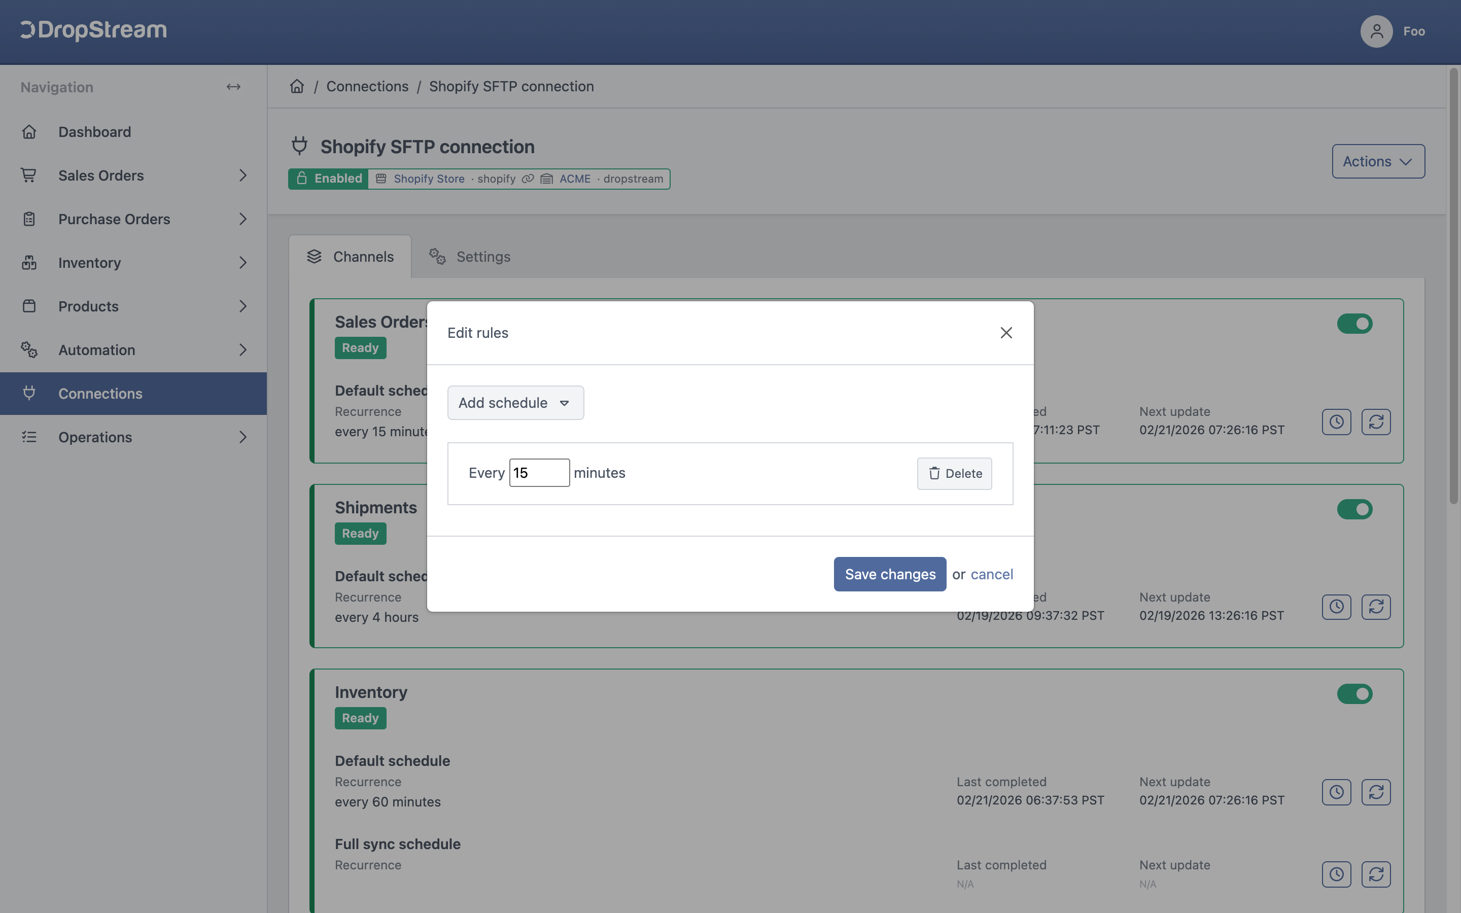Switch to the Settings tab

(470, 257)
